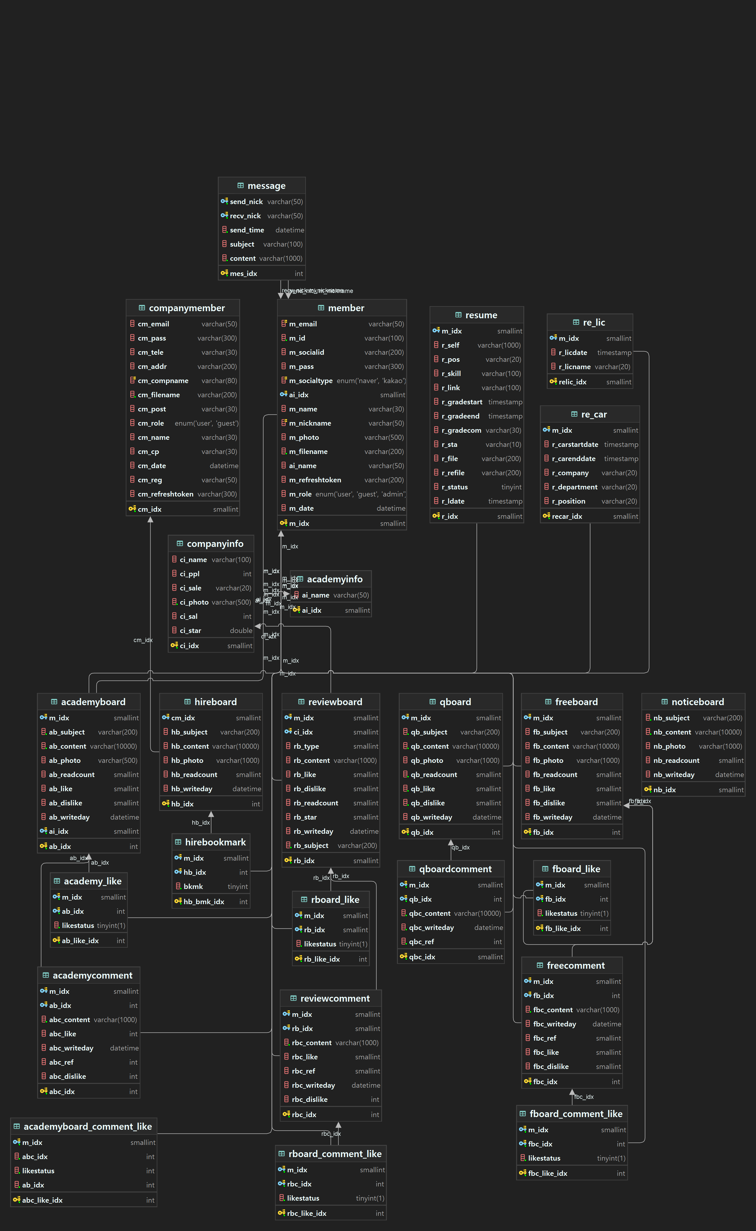Screen dimensions: 756x1231
Task: Click the primary key icon for mes_idx
Action: 224,273
